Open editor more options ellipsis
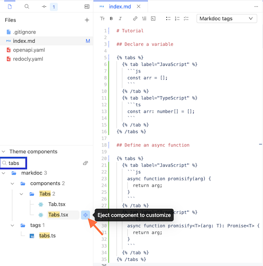The image size is (263, 266). point(256,7)
